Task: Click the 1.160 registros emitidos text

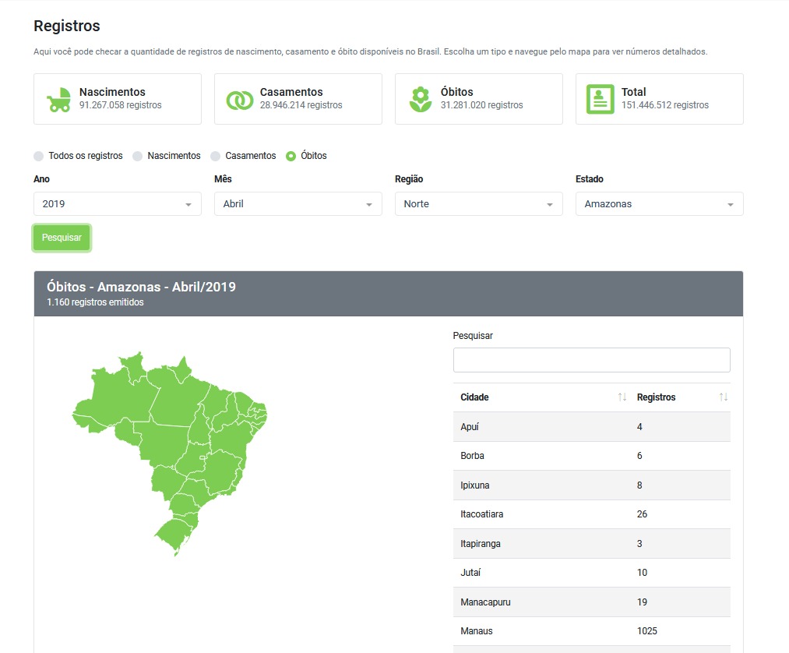Action: (x=95, y=302)
